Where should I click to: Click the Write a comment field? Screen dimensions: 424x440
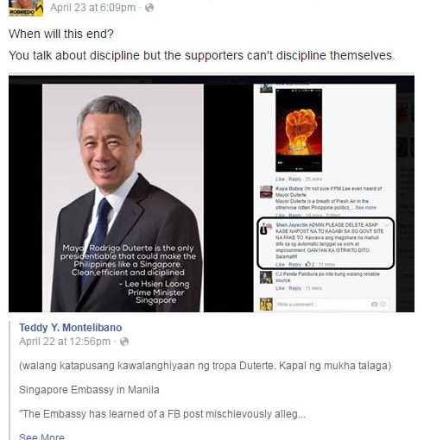pyautogui.click(x=332, y=305)
